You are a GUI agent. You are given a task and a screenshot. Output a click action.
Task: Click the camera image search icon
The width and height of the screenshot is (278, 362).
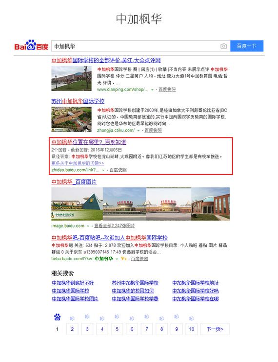223,46
